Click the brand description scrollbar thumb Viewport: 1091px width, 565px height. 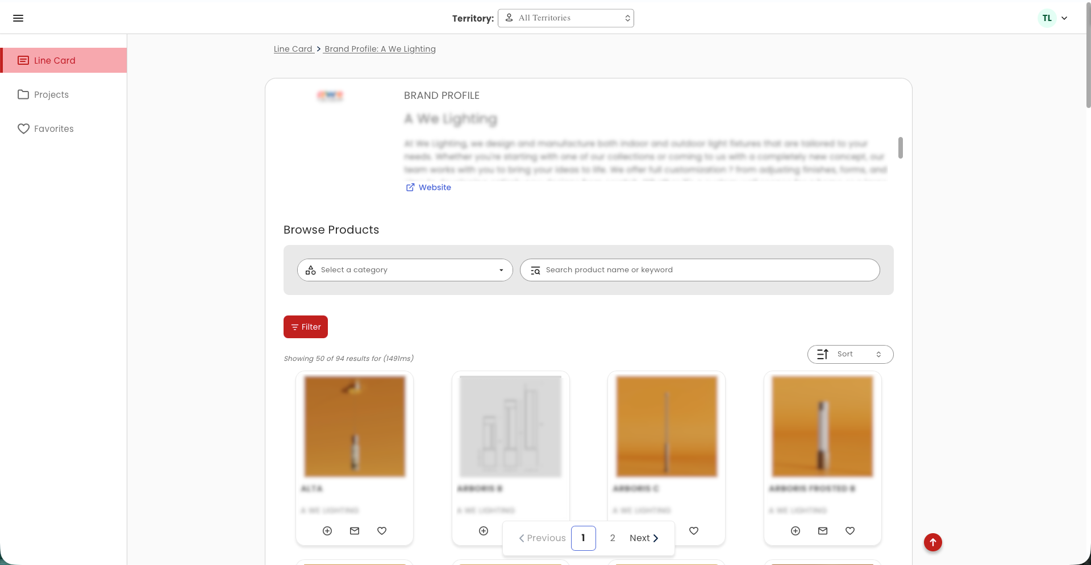coord(901,148)
